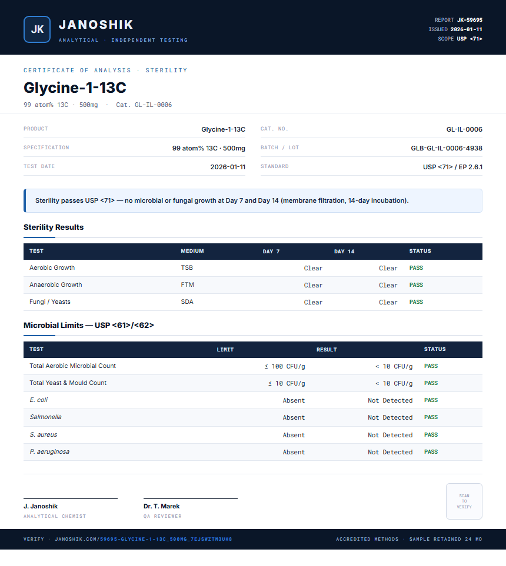The height and width of the screenshot is (566, 506).
Task: Click the FTM medium cell
Action: (187, 284)
